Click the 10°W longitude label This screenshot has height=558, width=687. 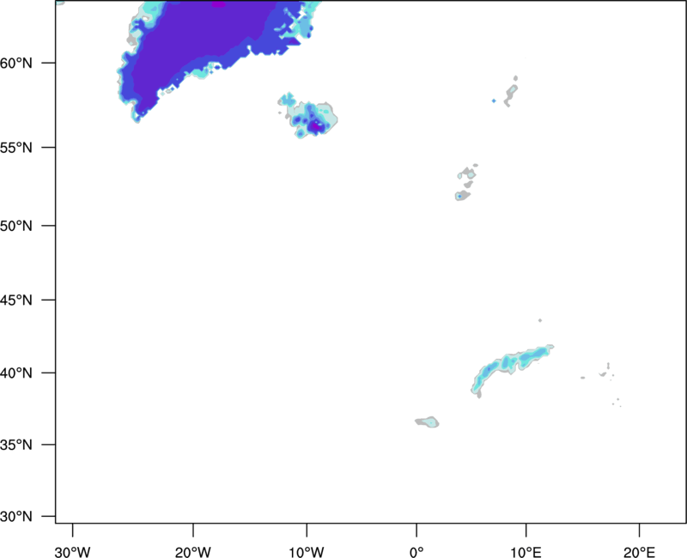coord(307,552)
